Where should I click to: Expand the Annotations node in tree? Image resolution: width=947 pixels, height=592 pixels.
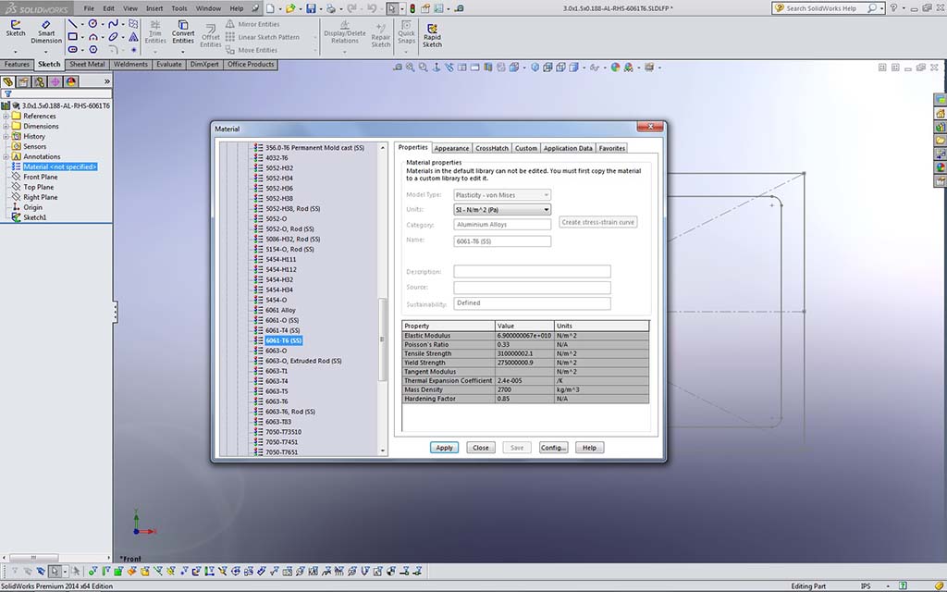tap(6, 157)
